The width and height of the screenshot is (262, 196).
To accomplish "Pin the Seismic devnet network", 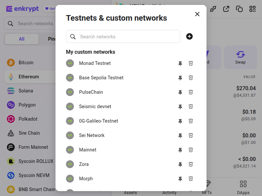I will click(x=180, y=107).
